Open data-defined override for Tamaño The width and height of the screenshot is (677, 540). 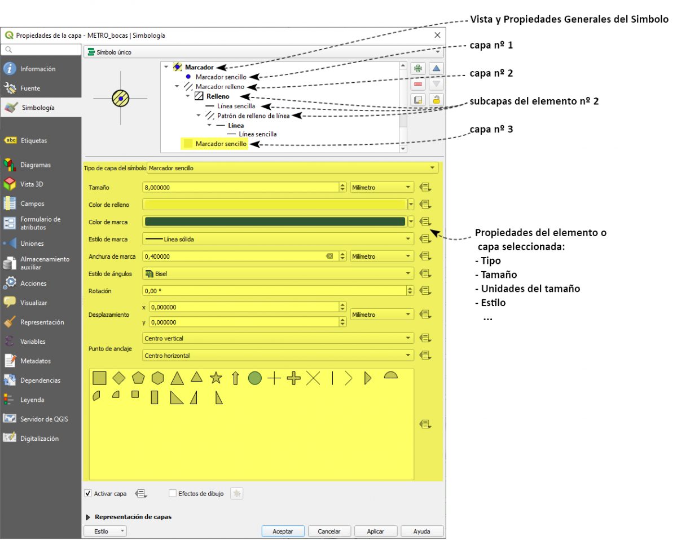[425, 187]
